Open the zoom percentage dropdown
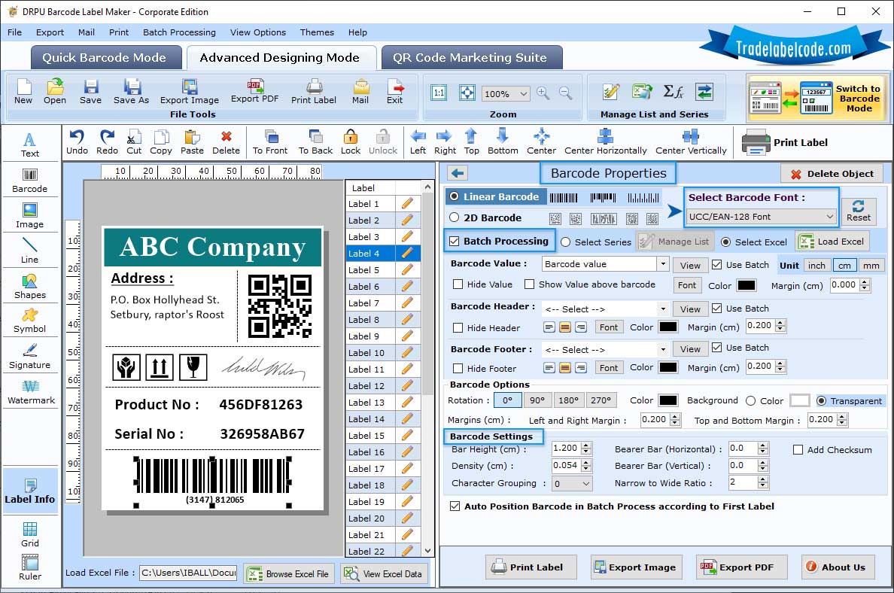Image resolution: width=894 pixels, height=593 pixels. click(x=506, y=93)
